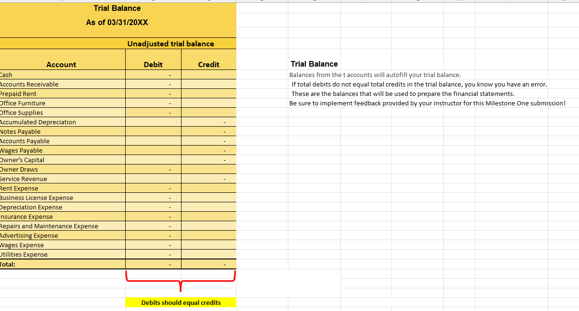Select the Prepaid Rent debit cell
Screen dimensions: 579x311
pos(153,94)
